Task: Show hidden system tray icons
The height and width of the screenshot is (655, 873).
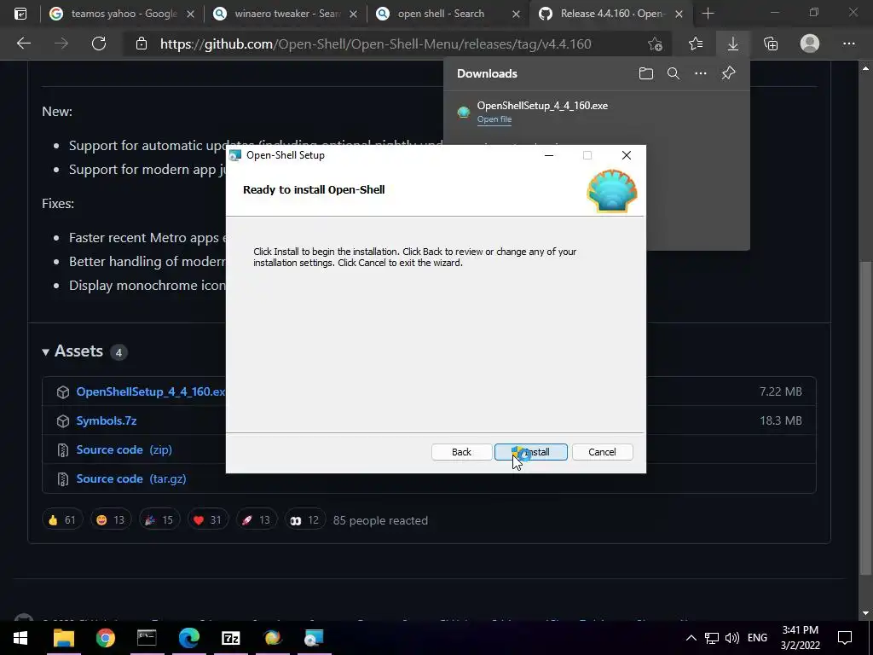Action: [691, 638]
